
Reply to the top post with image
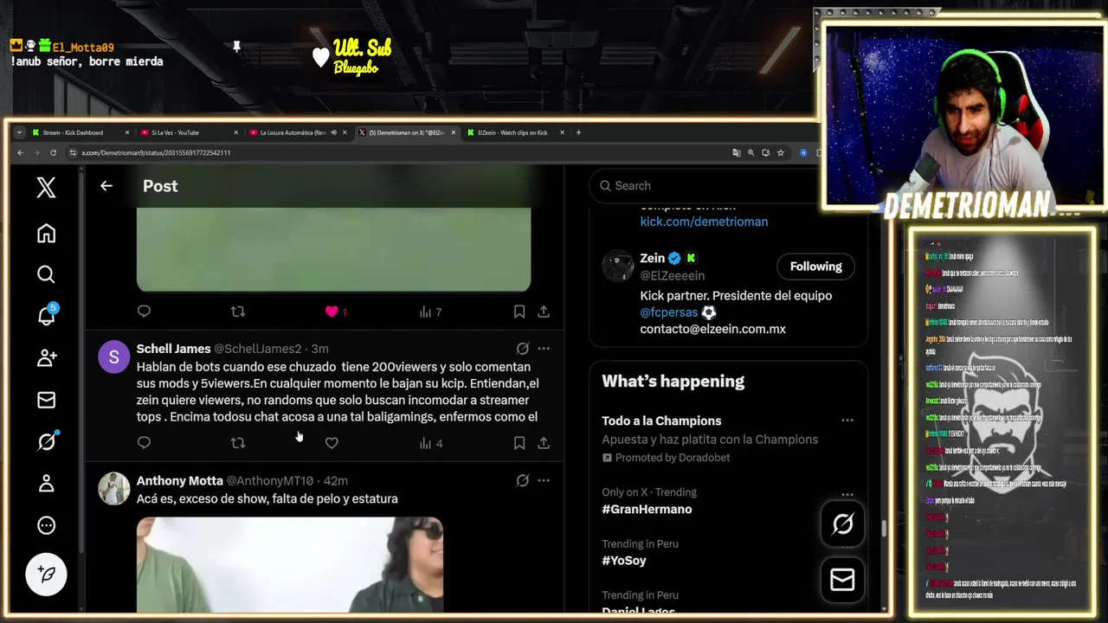tap(144, 311)
